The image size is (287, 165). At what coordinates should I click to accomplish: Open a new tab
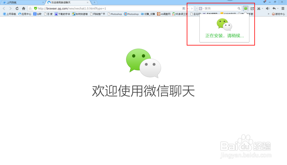click(x=94, y=3)
